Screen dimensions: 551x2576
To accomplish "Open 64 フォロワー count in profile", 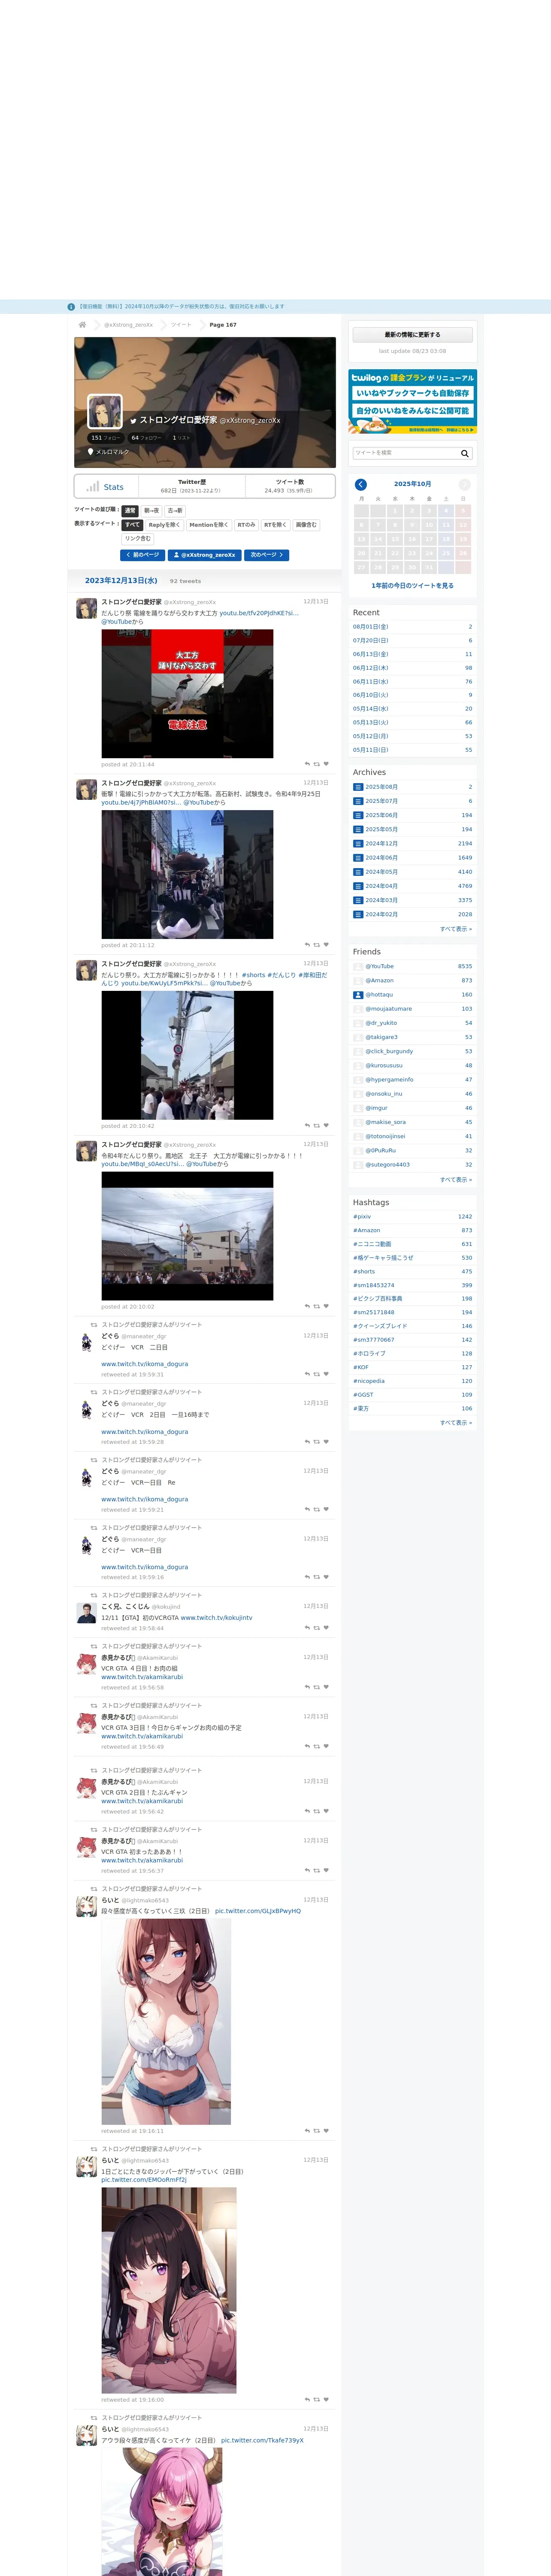I will 146,438.
